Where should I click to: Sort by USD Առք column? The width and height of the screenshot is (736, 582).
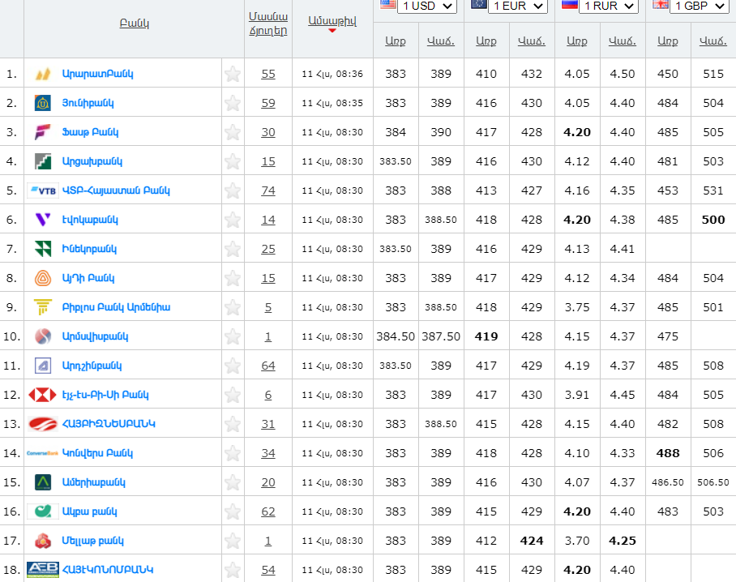point(396,41)
